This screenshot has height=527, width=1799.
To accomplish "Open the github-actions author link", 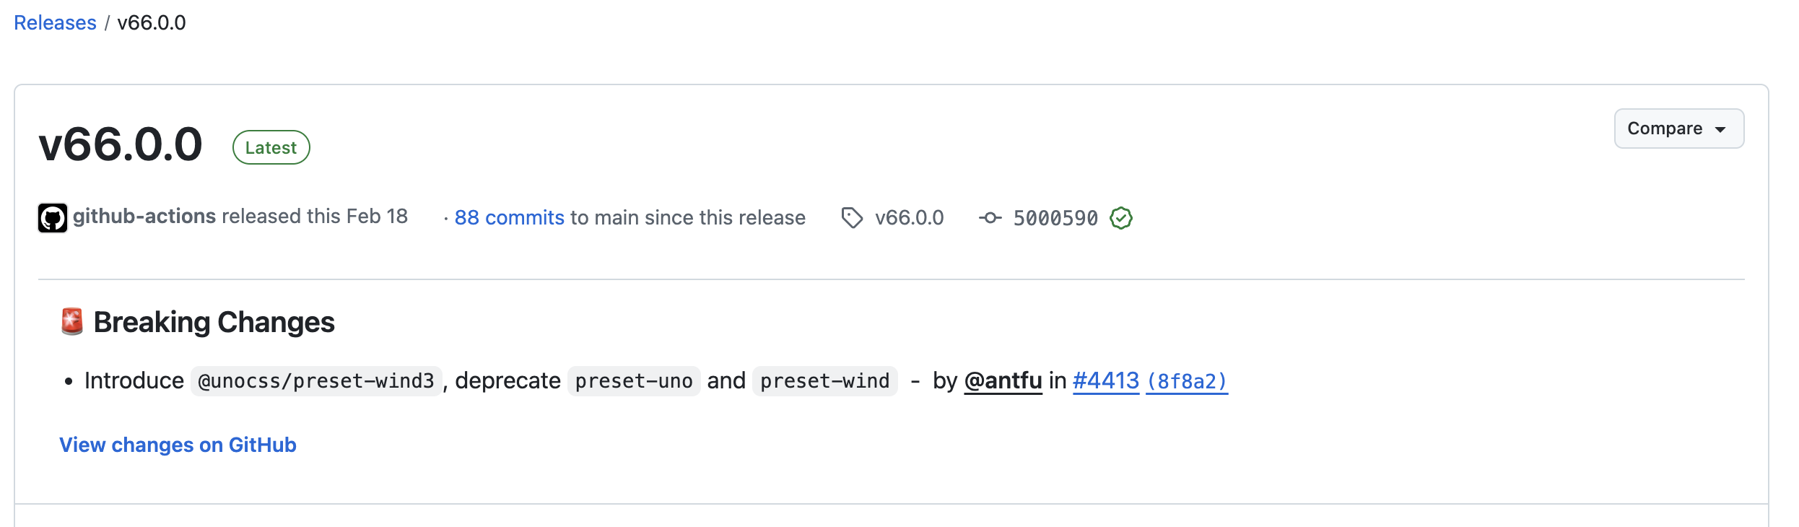I will pyautogui.click(x=144, y=216).
